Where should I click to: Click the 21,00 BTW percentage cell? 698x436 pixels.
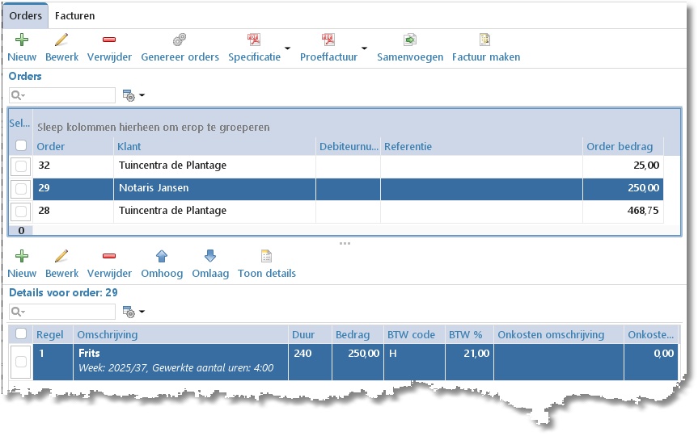pos(469,362)
